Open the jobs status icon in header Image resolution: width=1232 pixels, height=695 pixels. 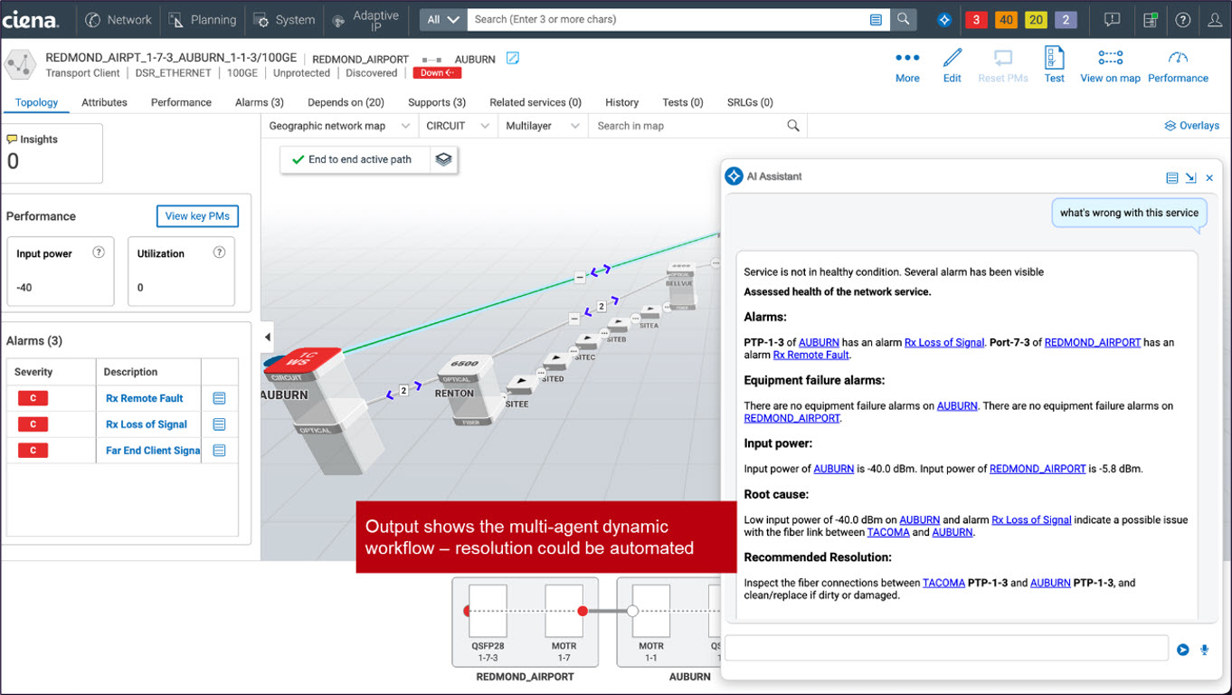[x=1151, y=19]
